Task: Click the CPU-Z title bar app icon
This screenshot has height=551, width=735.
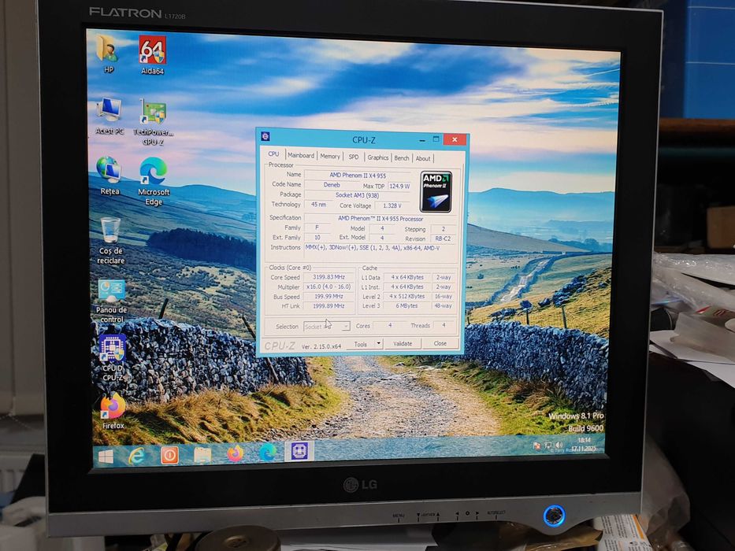Action: [x=265, y=136]
